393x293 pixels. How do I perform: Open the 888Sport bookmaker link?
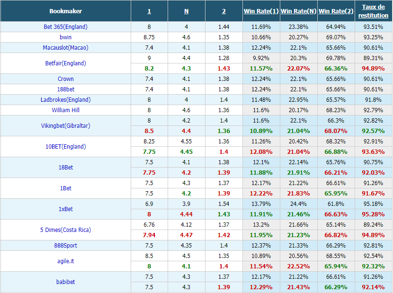[66, 245]
